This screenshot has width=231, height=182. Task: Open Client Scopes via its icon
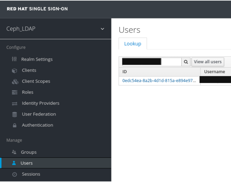[13, 81]
